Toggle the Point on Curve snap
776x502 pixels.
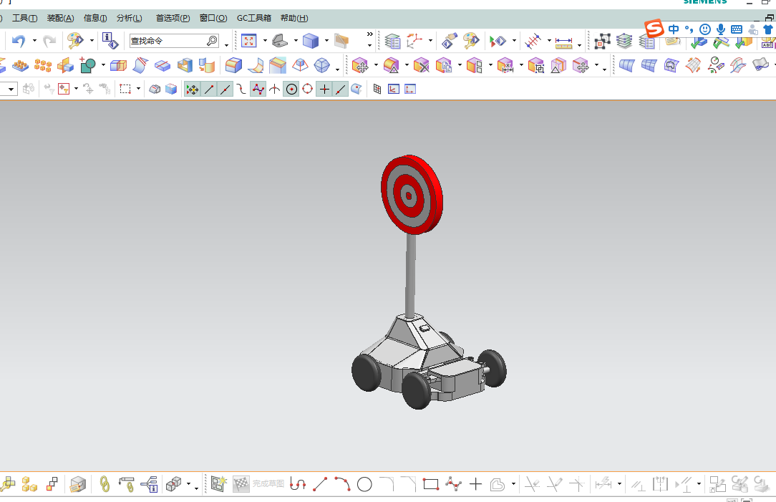[x=341, y=89]
